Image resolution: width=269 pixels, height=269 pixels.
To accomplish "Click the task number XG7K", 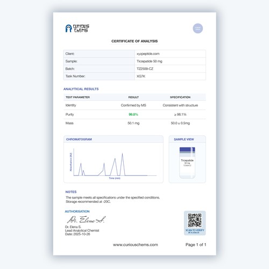I will tap(141, 76).
